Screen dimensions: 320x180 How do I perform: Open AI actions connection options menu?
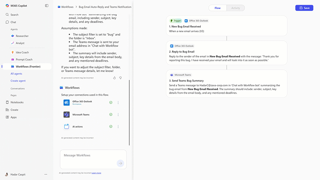click(x=118, y=127)
